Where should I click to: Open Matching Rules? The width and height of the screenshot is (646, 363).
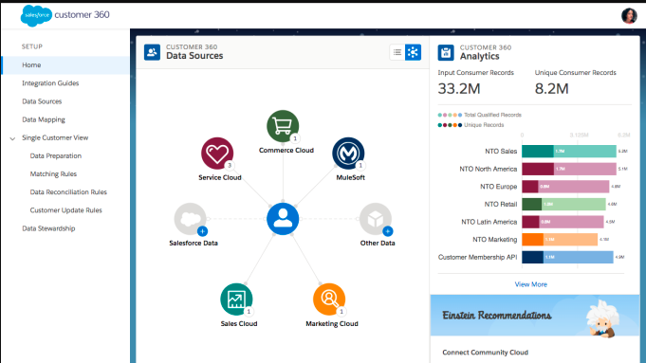click(53, 173)
